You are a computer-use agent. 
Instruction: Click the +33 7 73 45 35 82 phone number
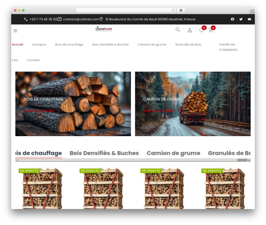pyautogui.click(x=43, y=19)
